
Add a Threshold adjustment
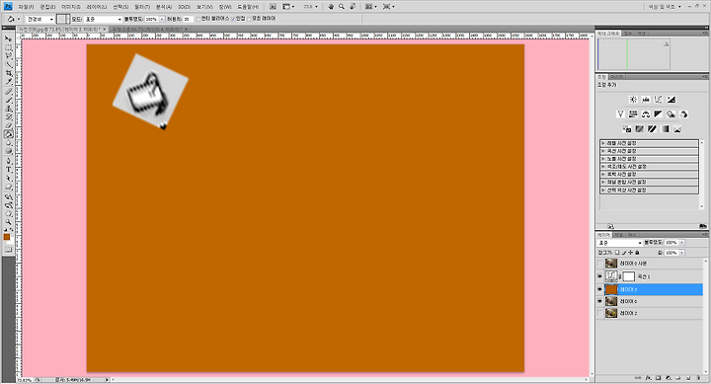point(653,129)
